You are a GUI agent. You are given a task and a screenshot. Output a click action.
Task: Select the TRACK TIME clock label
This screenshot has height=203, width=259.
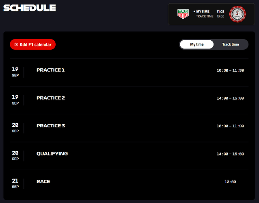(x=205, y=16)
